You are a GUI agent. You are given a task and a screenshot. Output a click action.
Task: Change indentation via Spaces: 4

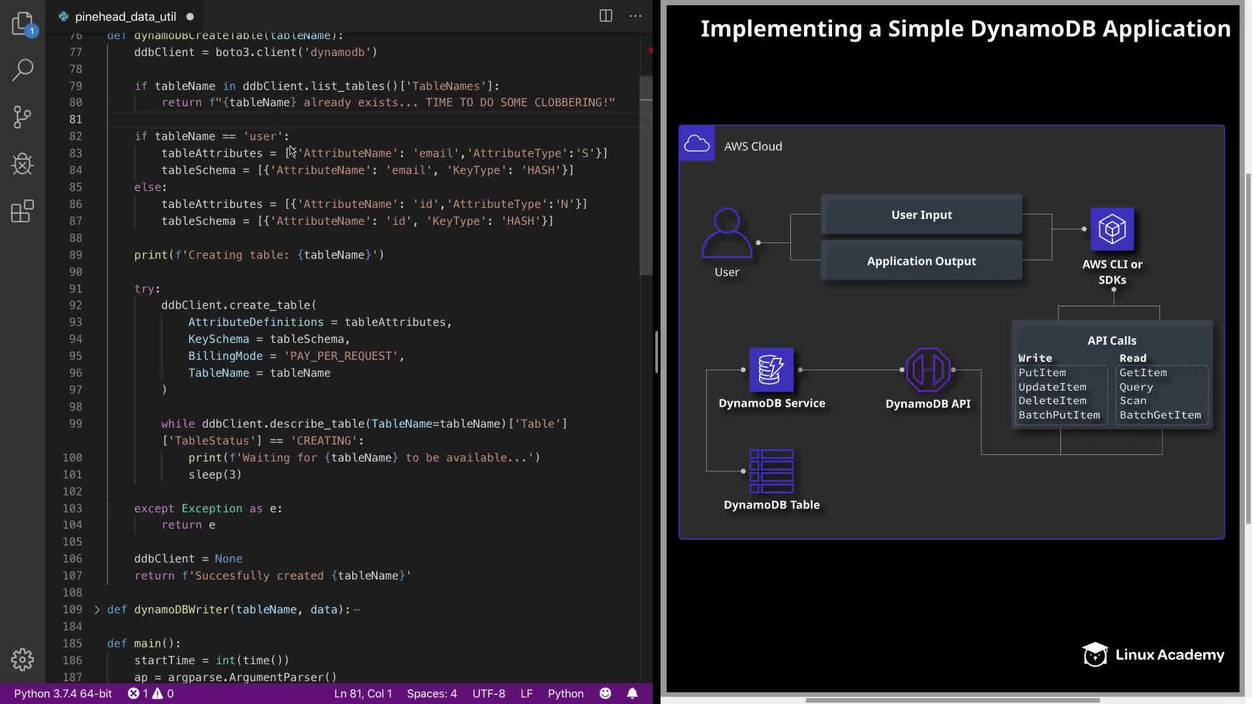[432, 694]
